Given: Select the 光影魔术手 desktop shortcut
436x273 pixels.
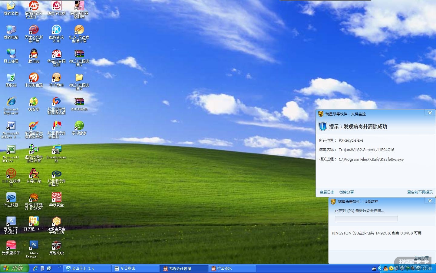Looking at the screenshot, I should pyautogui.click(x=11, y=248).
